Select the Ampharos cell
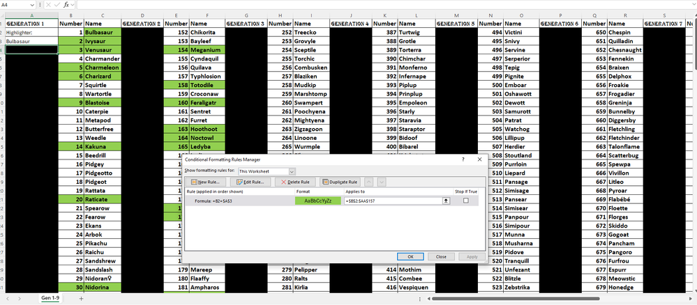Viewport: 697px width, 305px height. coord(207,287)
